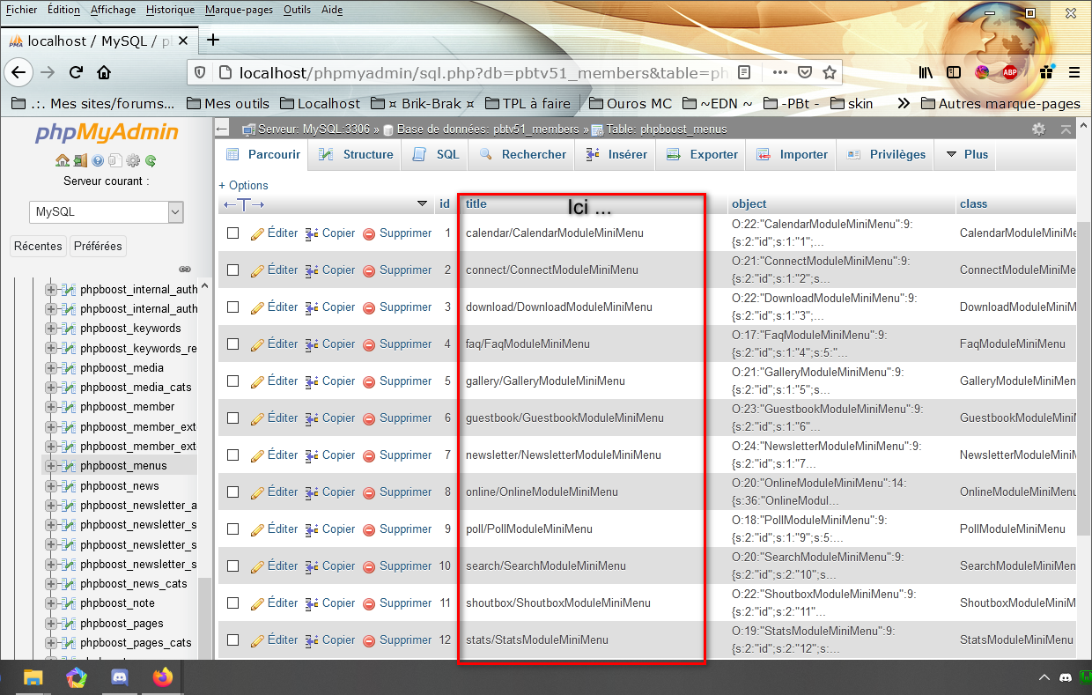The image size is (1092, 695).
Task: Open Firefox Library icon
Action: [926, 72]
